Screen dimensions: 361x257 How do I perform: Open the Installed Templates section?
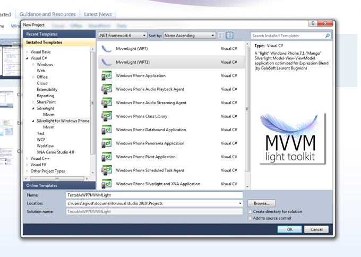click(x=59, y=42)
